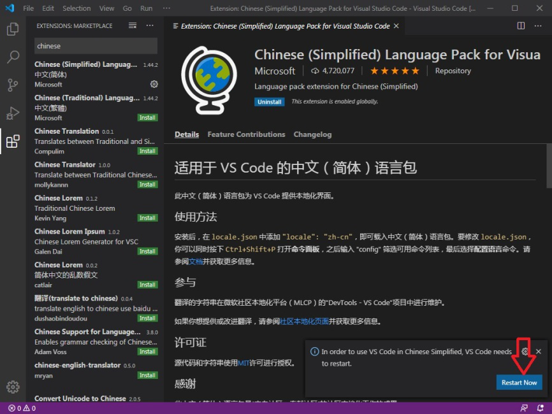Click the Microsoft publisher name
Viewport: 552px width, 414px height.
coord(275,71)
